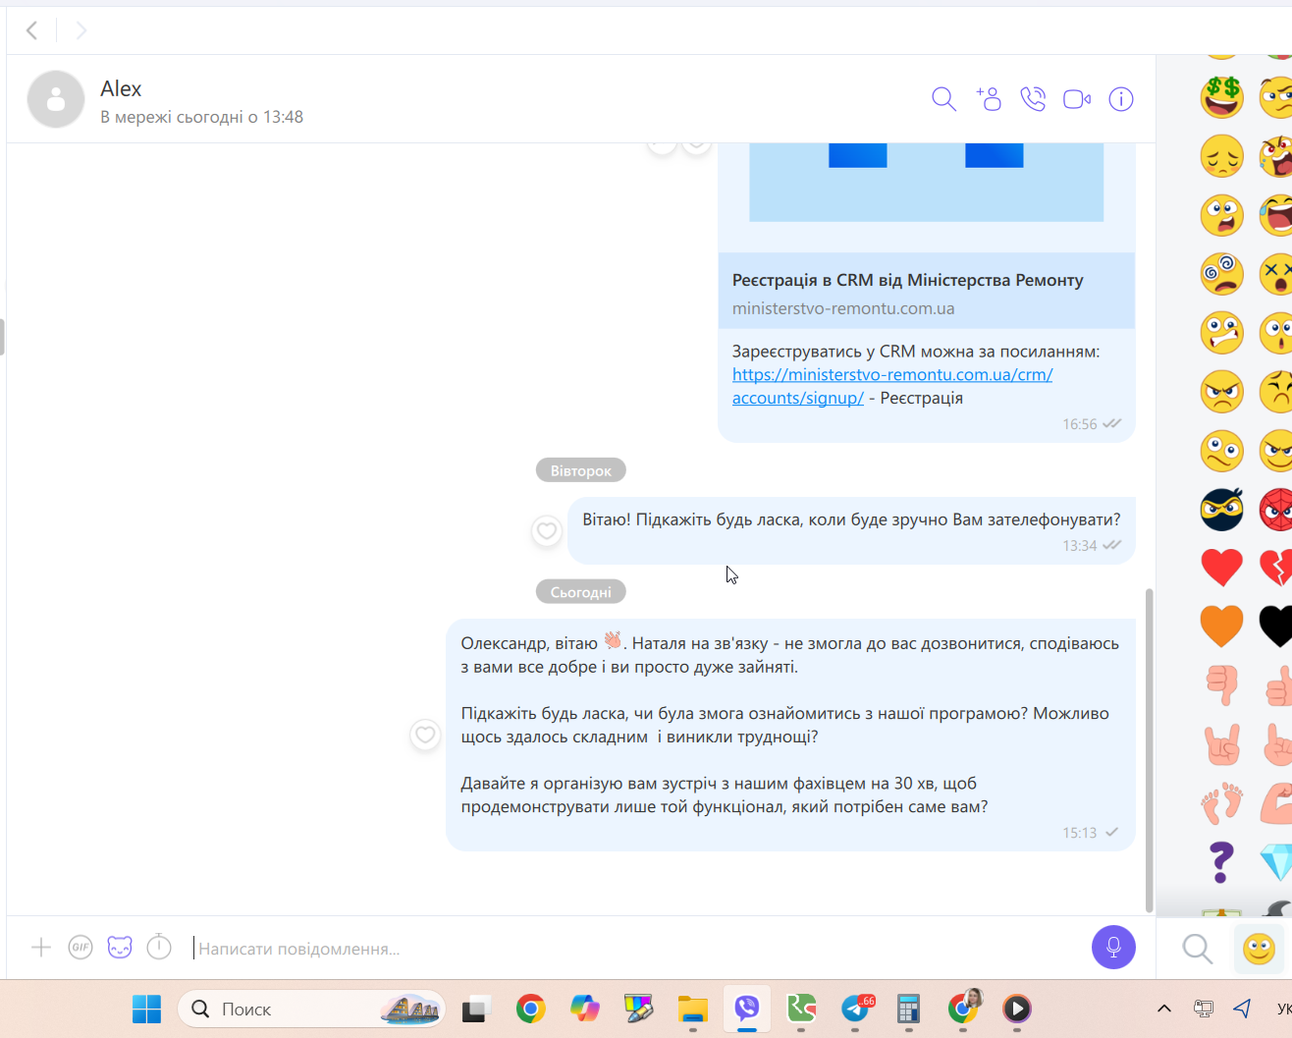Go forward using the right arrow
The width and height of the screenshot is (1292, 1038).
pos(81,30)
